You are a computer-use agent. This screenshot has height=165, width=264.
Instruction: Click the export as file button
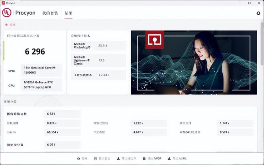tap(126, 159)
